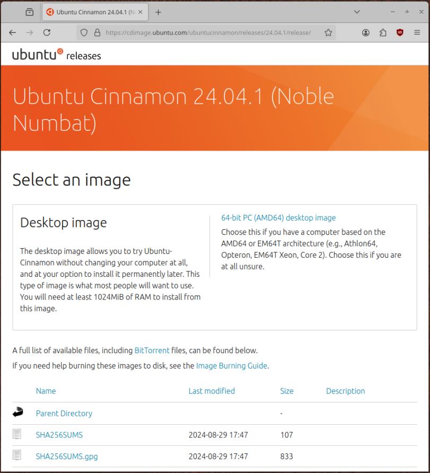Sort the file list by Name
Viewport: 430px width, 473px height.
46,391
